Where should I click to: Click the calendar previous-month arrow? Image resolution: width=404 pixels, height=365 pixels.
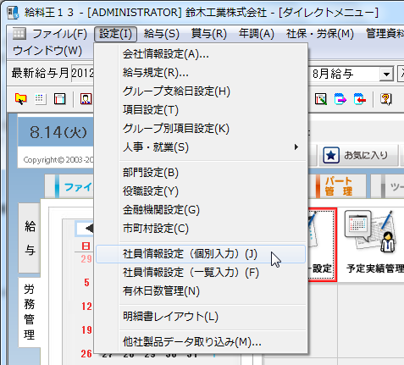tap(89, 228)
